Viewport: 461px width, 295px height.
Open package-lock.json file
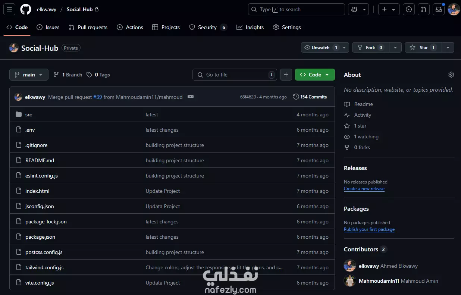[46, 222]
